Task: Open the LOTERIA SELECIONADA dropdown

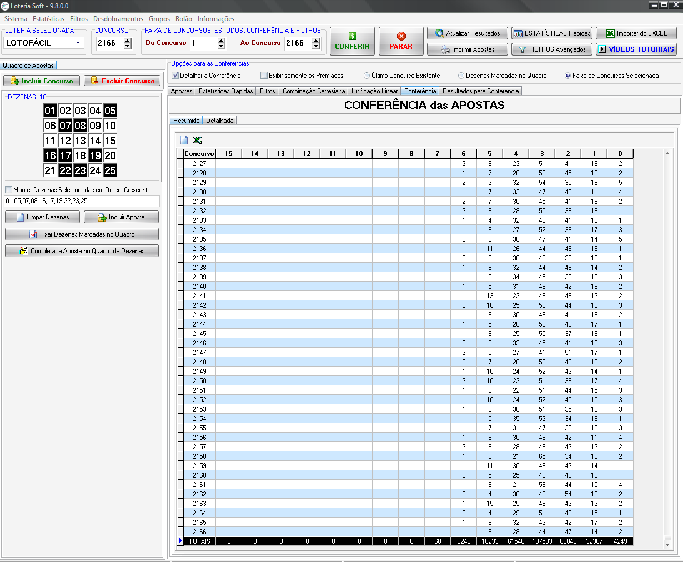Action: (78, 43)
